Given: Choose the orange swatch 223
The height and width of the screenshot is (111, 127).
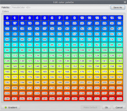Looking at the screenshot, I should coord(119,88).
